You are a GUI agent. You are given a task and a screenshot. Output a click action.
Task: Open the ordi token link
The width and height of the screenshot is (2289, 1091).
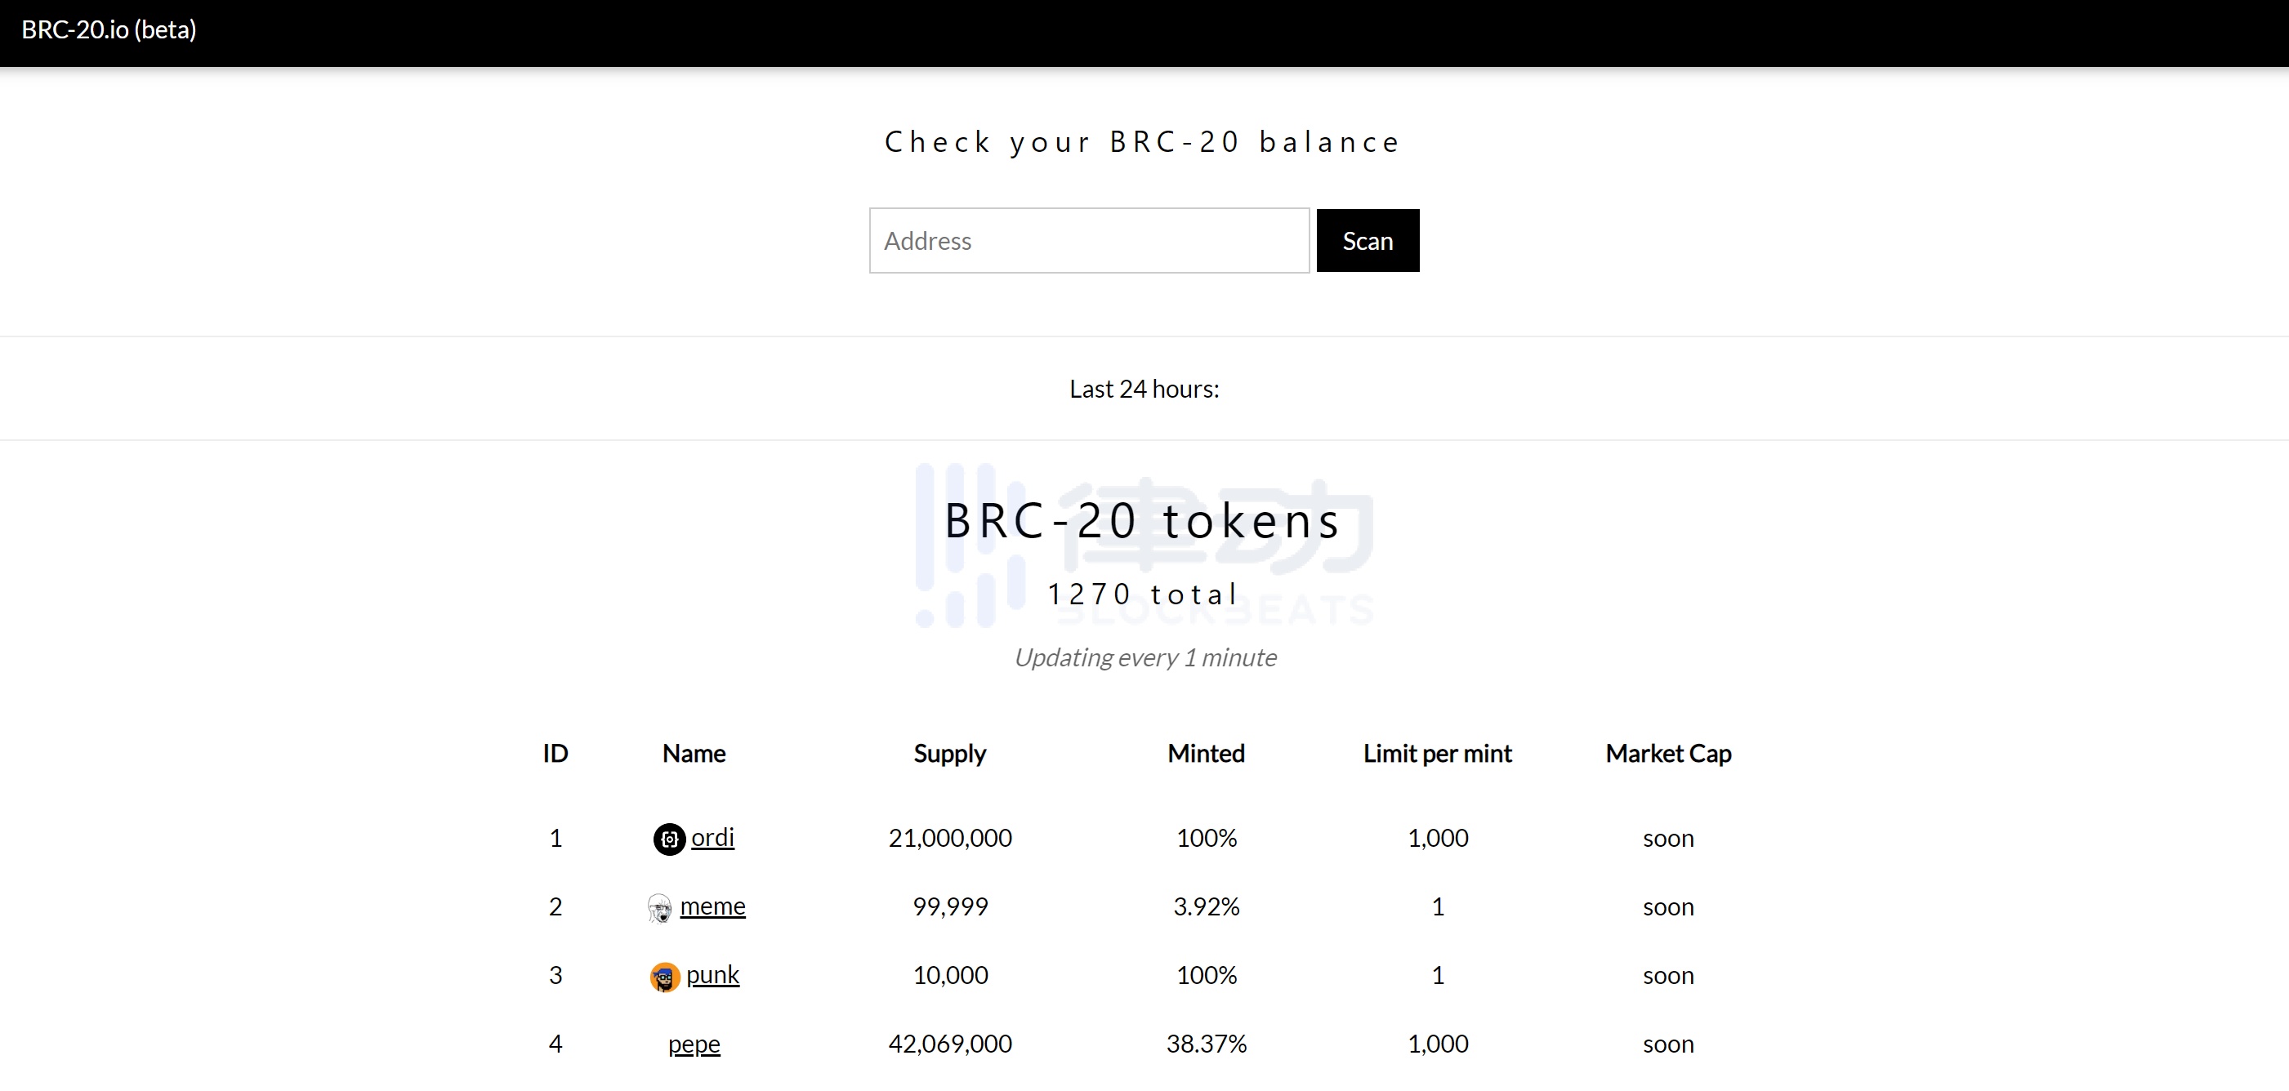click(712, 838)
